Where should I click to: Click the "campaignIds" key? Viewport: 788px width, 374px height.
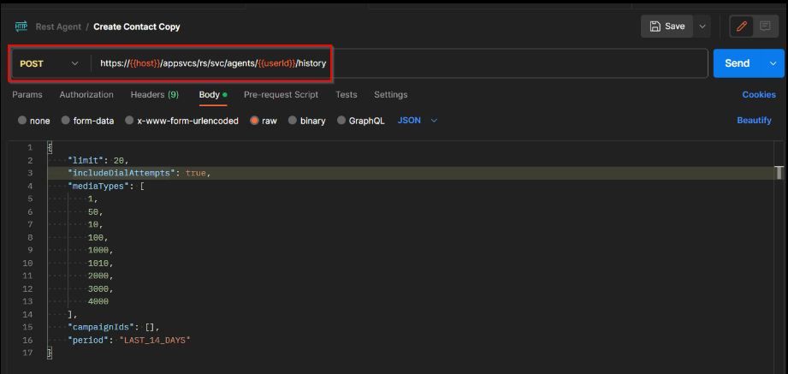click(101, 327)
